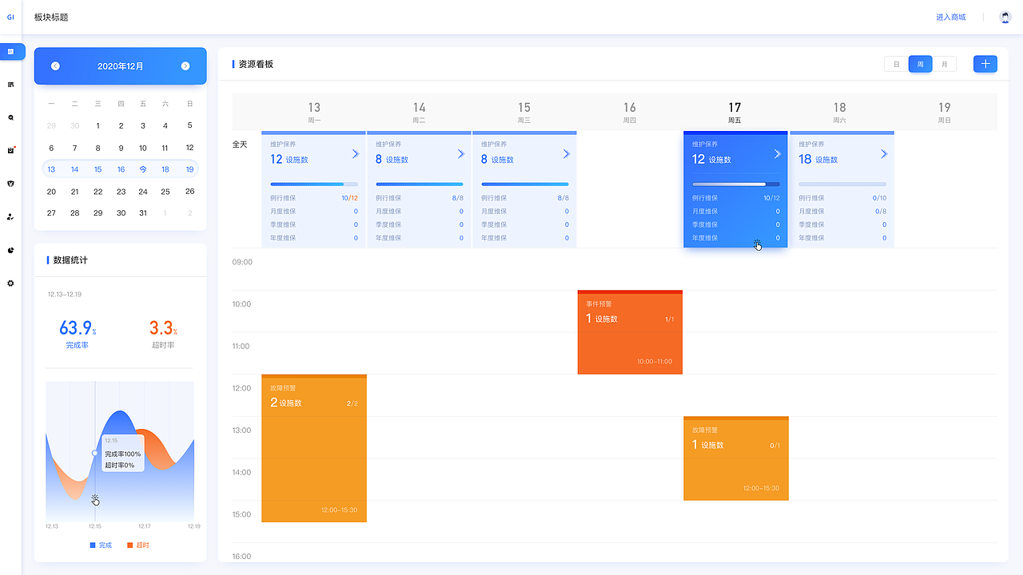Select date 25 in the mini calendar
The image size is (1023, 575).
tap(165, 192)
